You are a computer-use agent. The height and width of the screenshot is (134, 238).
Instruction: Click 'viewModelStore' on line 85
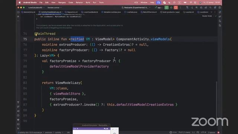(67, 94)
